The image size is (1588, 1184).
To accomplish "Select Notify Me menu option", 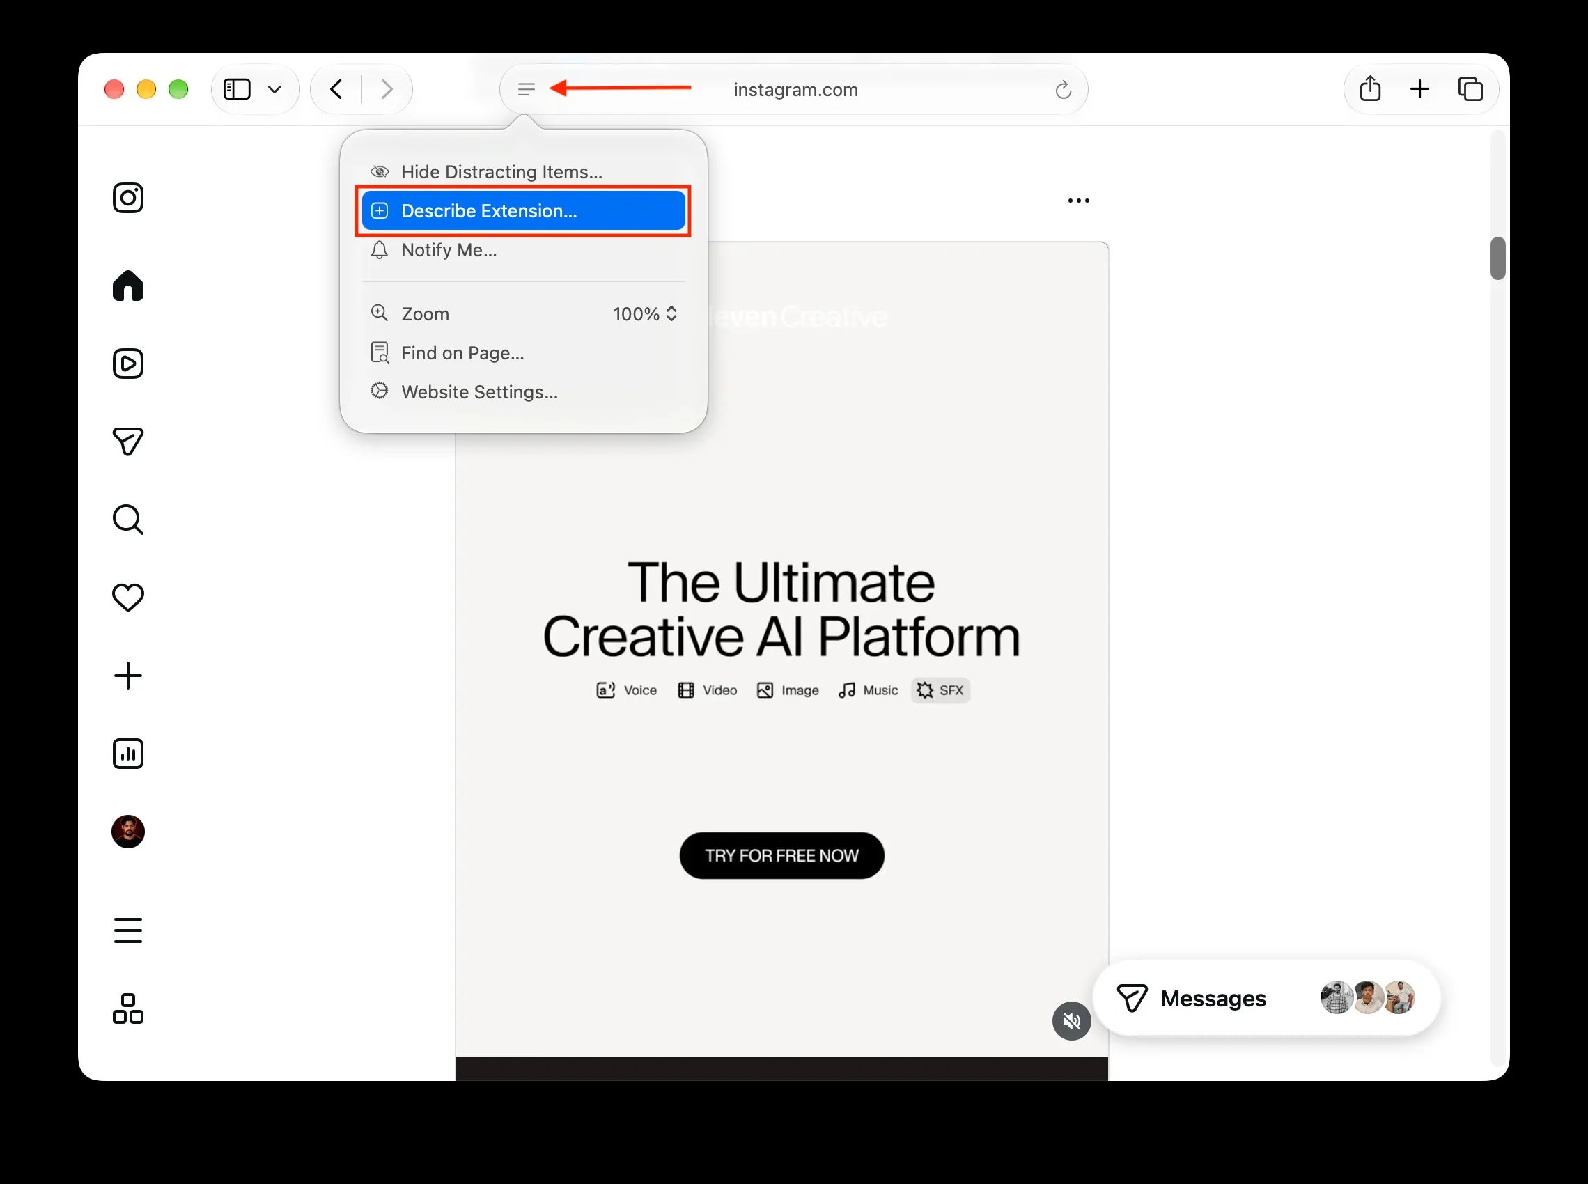I will coord(524,250).
